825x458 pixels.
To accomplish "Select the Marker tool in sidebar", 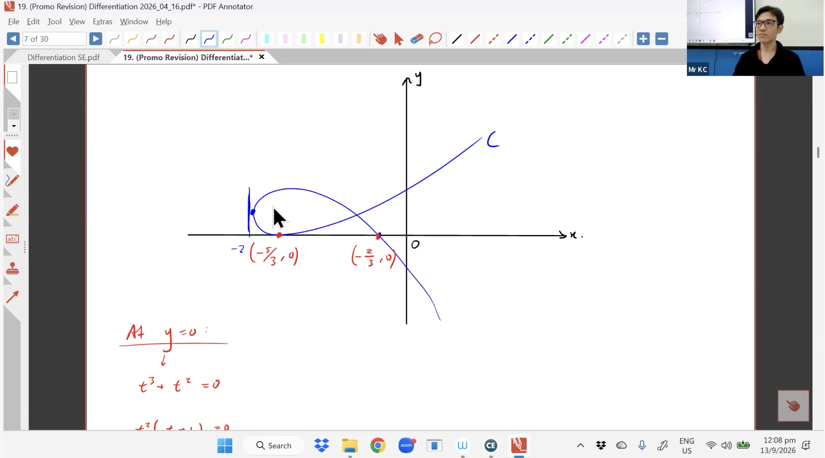I will tap(12, 210).
